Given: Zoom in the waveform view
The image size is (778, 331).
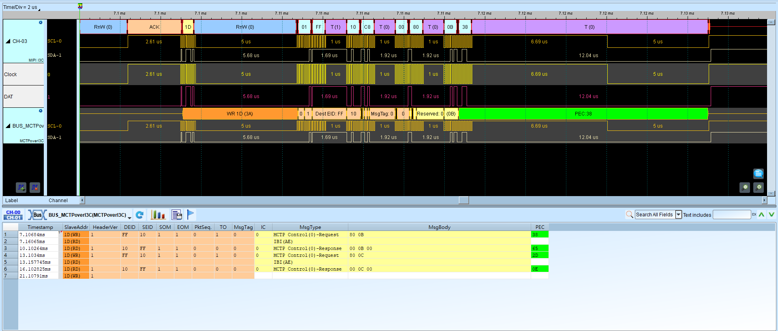Looking at the screenshot, I should pyautogui.click(x=759, y=188).
